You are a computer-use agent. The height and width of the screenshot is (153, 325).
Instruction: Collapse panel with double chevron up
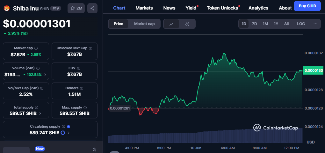94,150
